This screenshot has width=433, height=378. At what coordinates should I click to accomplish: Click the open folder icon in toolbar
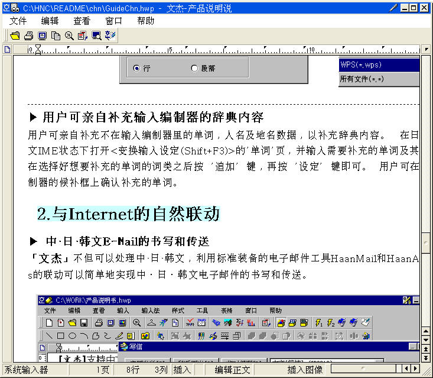(x=15, y=35)
